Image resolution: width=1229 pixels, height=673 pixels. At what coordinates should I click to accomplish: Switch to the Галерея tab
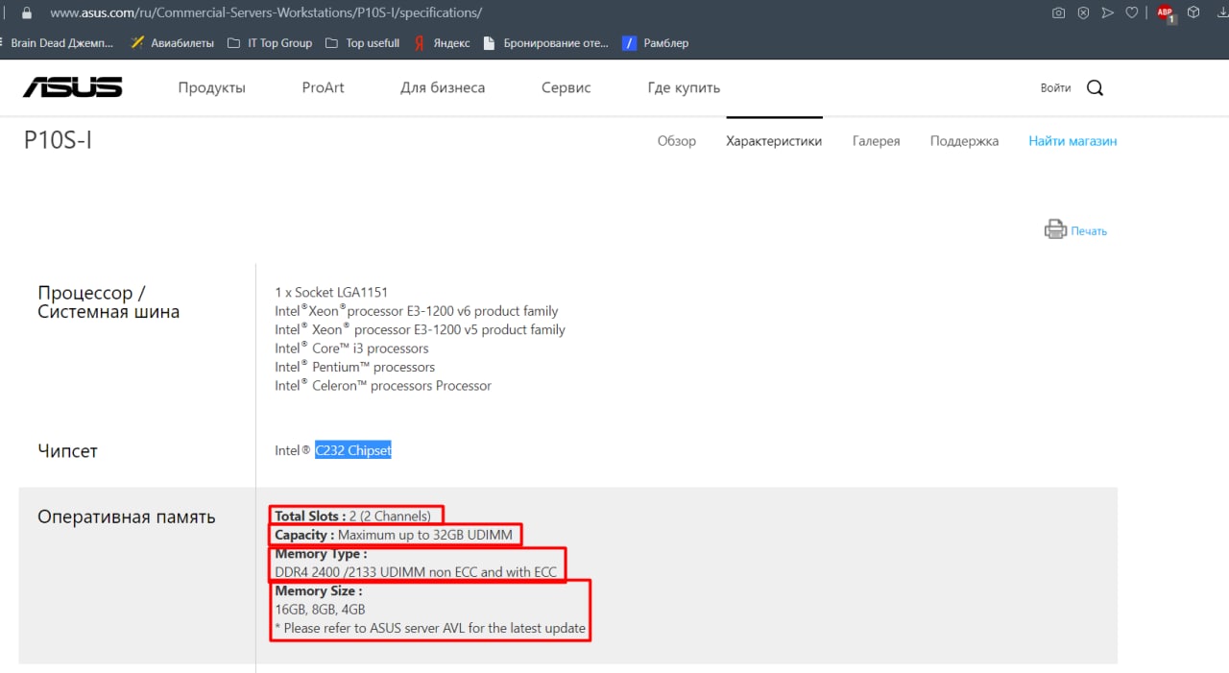point(877,141)
